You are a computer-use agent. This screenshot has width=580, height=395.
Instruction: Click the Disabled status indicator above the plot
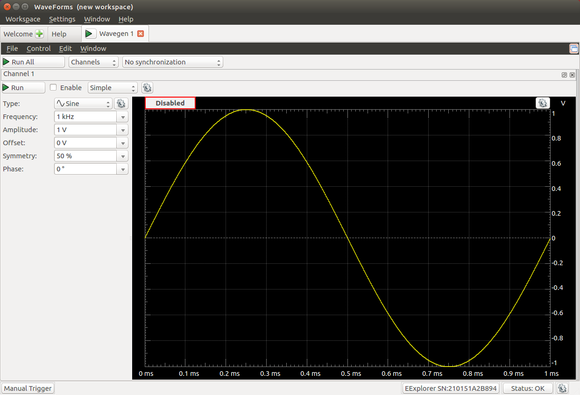(x=170, y=103)
